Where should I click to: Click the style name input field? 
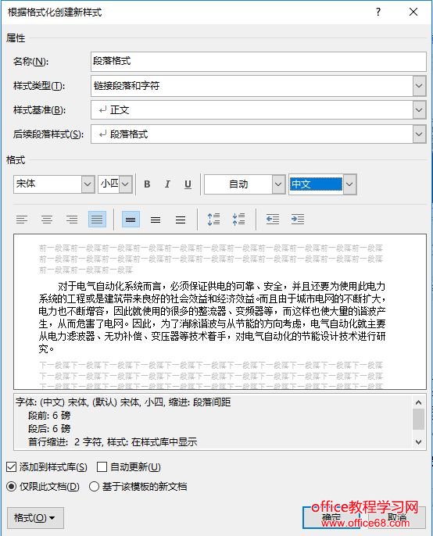pyautogui.click(x=259, y=62)
